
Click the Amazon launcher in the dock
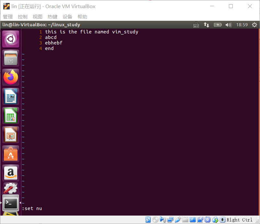coord(11,173)
